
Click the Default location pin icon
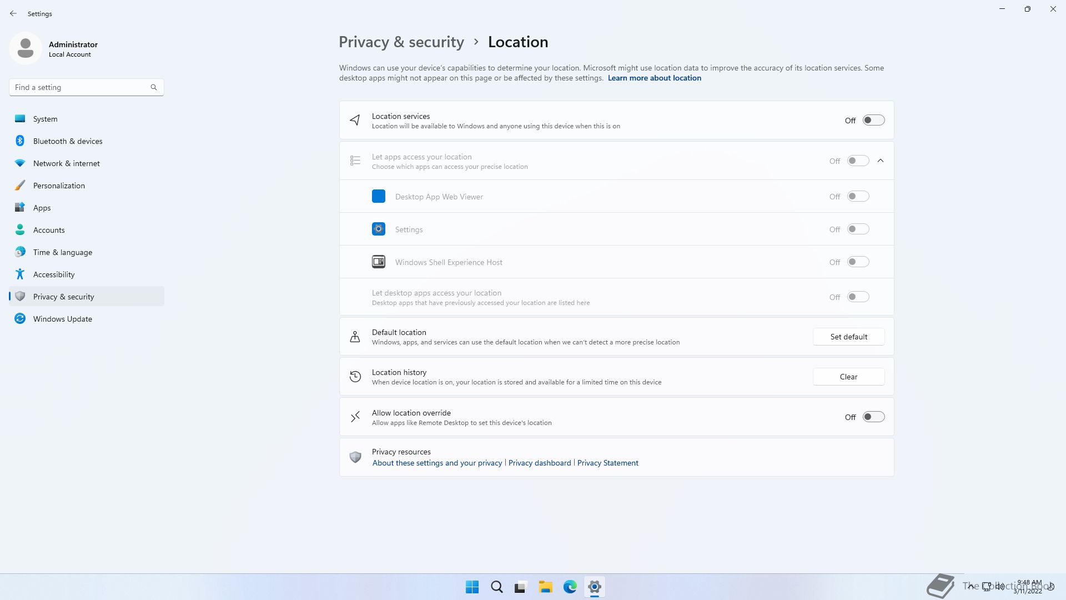(355, 337)
